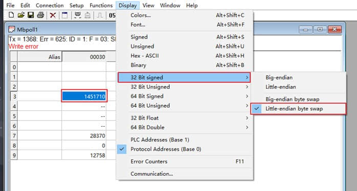357x191 pixels.
Task: Click the Alias cell in row 1
Action: 39,77
